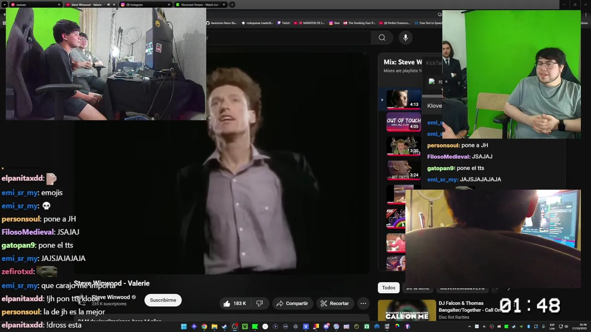Open the Perfect Scarecro... bookmark
Viewport: 591px width, 332px height.
(395, 23)
